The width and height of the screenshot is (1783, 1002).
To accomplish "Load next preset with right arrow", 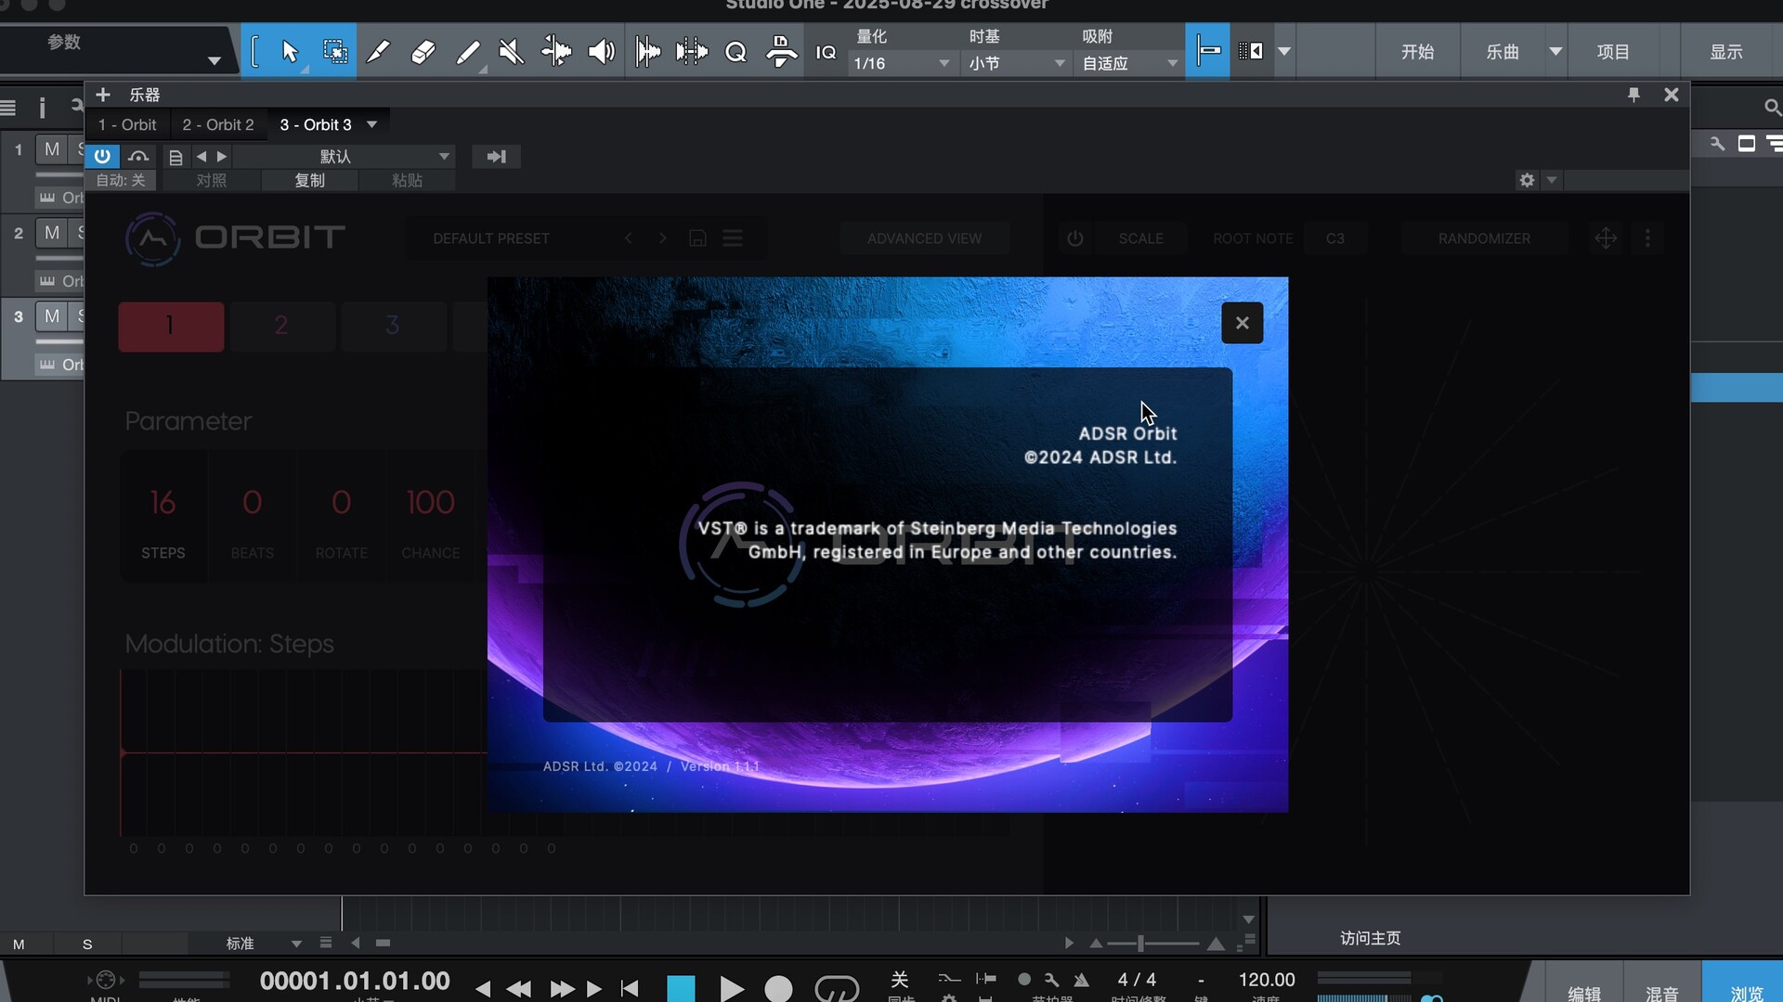I will coord(221,157).
